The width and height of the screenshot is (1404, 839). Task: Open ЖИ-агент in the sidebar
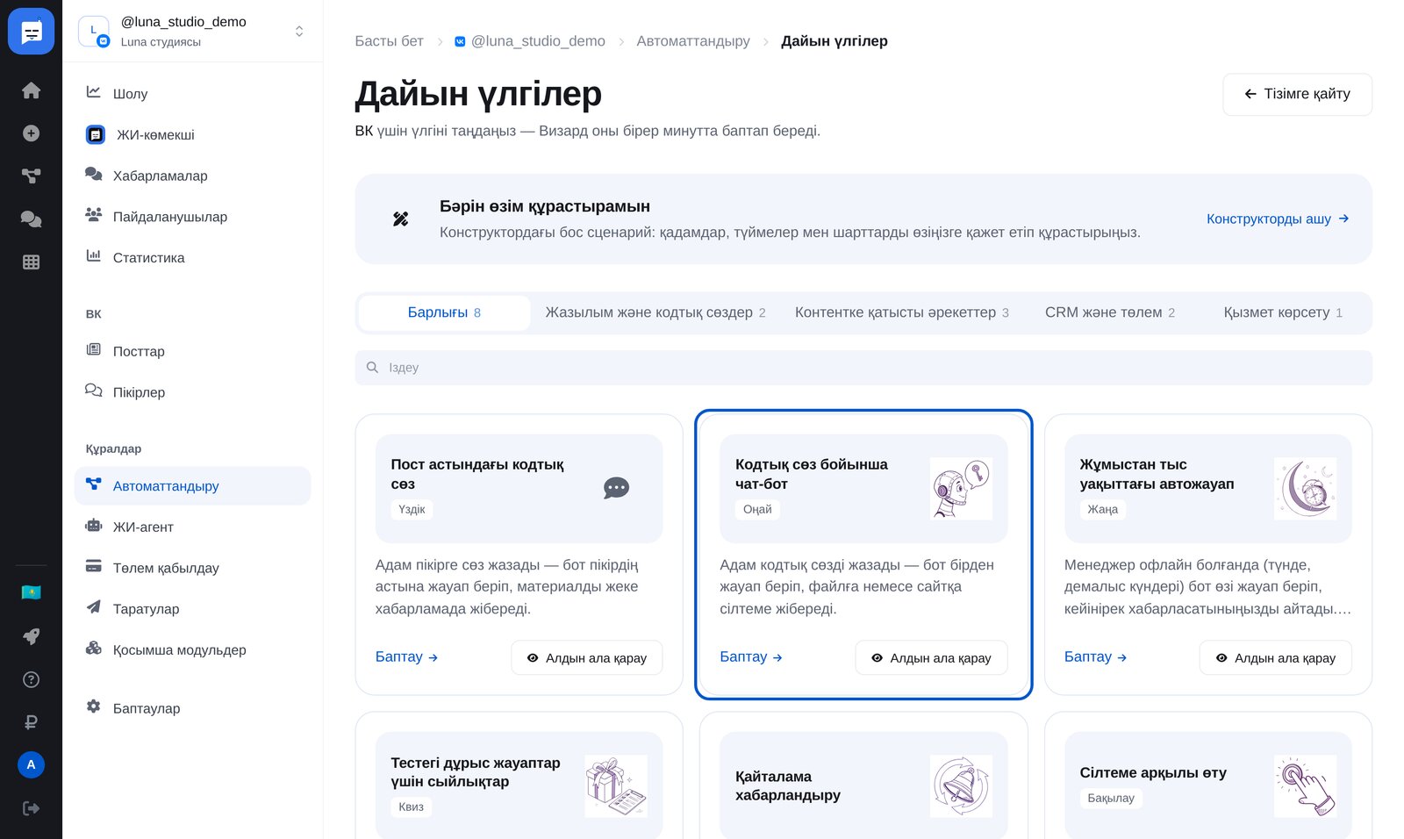coord(192,527)
